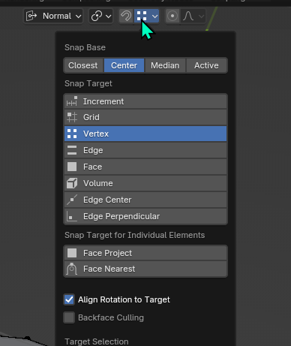Click the Edge Center icon
The width and height of the screenshot is (291, 346).
point(72,200)
